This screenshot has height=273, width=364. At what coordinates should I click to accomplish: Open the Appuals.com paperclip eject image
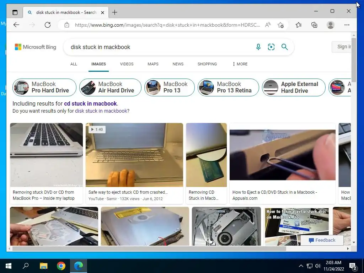point(283,155)
